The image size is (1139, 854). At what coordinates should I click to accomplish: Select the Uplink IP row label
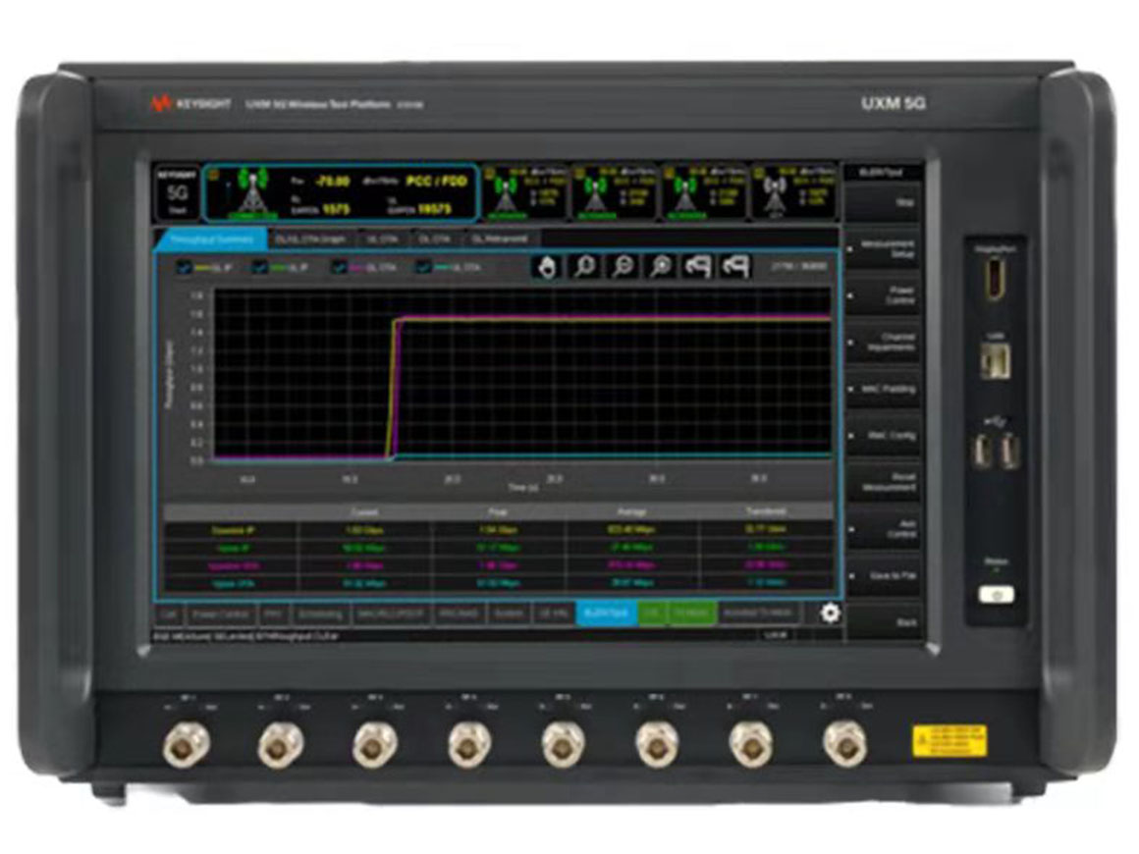[232, 549]
